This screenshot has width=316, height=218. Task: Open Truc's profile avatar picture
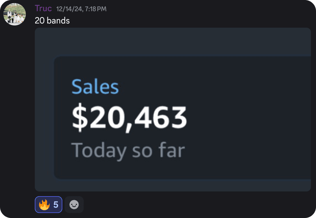tap(15, 14)
